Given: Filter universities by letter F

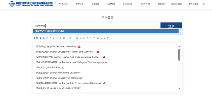Looking at the screenshot, I should click(57, 38).
